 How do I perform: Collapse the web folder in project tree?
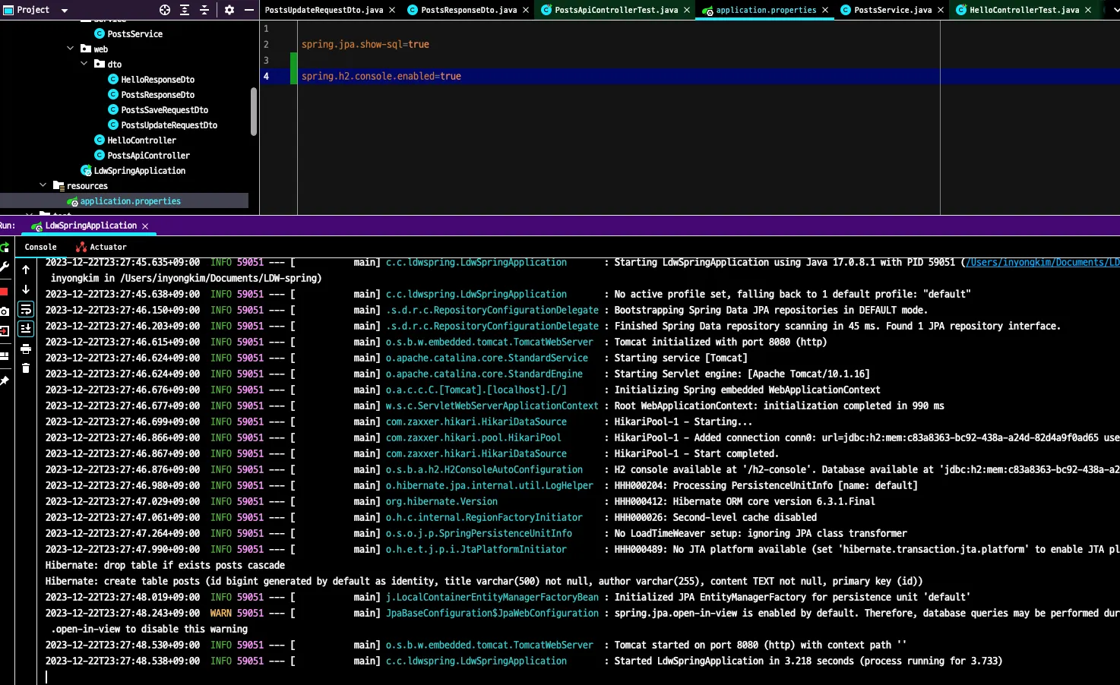pos(71,49)
